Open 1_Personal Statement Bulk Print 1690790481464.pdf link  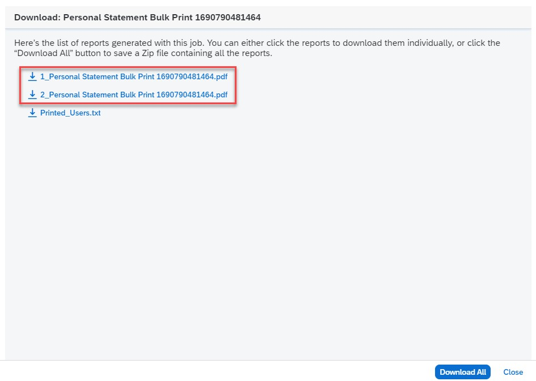[x=134, y=76]
